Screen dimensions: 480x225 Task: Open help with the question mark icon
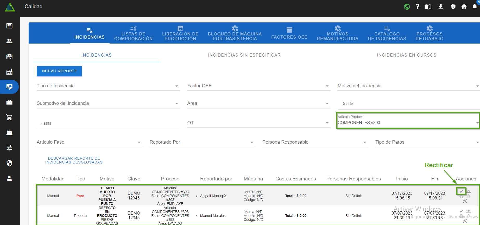417,7
